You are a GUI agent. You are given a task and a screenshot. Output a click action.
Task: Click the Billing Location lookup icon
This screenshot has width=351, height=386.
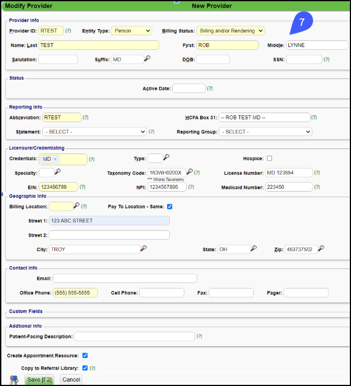(x=77, y=206)
